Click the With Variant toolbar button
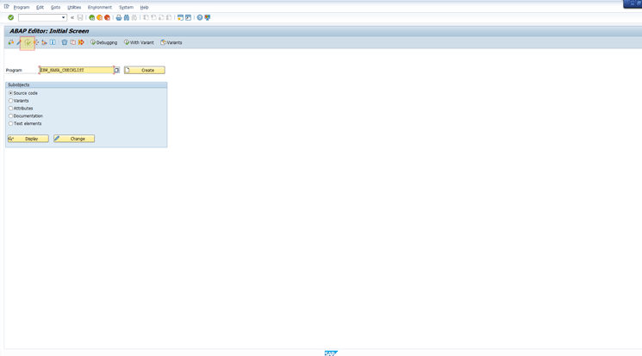Image resolution: width=642 pixels, height=356 pixels. coord(139,42)
